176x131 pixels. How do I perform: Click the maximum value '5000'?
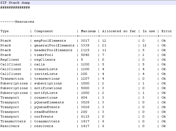[x=85, y=88]
